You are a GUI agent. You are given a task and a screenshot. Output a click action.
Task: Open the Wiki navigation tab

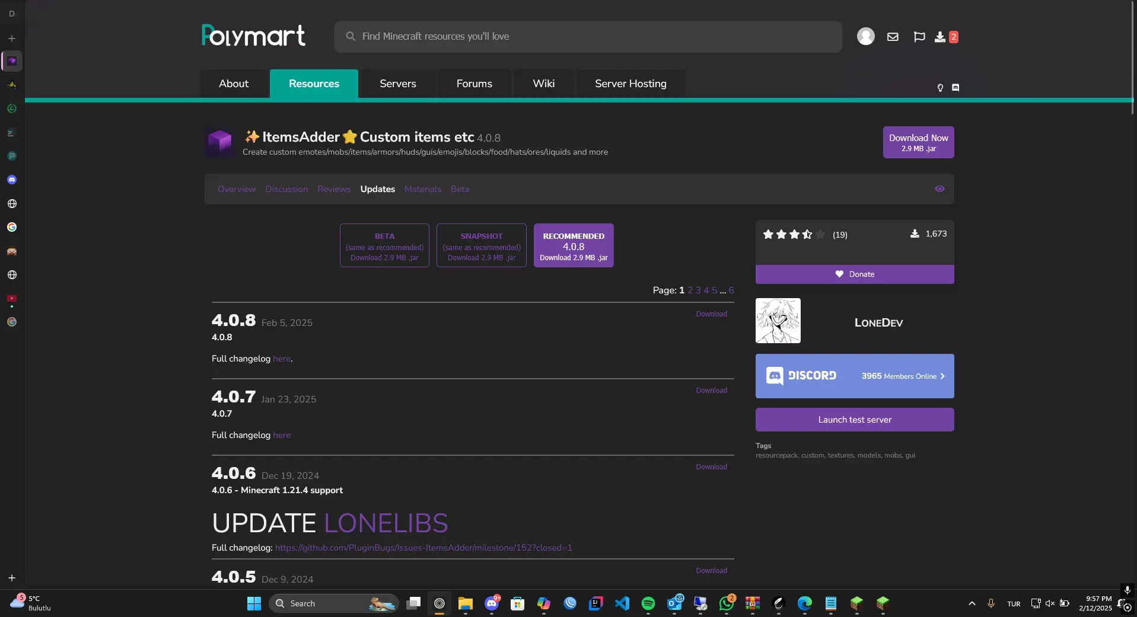point(544,84)
